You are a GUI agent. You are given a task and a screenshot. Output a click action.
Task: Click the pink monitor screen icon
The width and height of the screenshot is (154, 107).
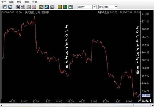click(34, 7)
